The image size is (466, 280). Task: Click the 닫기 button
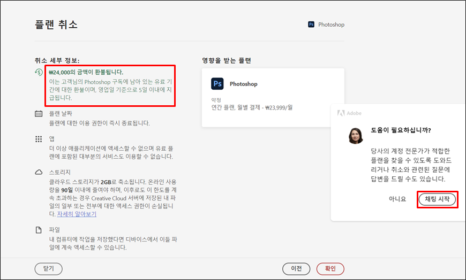tap(48, 269)
